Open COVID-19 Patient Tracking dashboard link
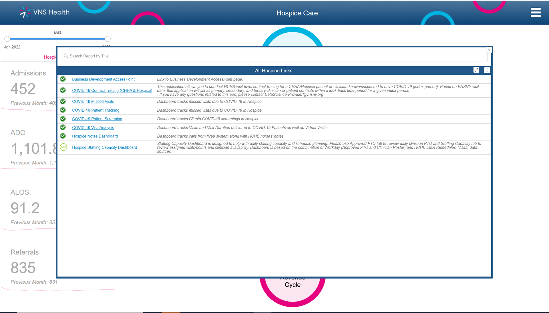This screenshot has height=313, width=549. point(96,110)
